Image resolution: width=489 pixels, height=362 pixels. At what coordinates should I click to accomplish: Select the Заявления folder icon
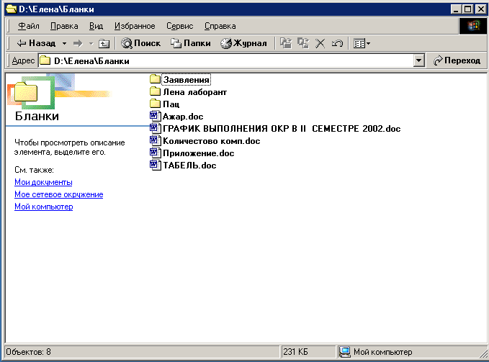(x=155, y=79)
